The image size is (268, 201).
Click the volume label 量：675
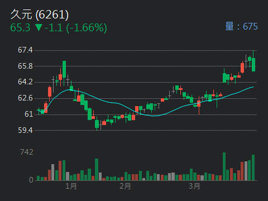(x=241, y=26)
